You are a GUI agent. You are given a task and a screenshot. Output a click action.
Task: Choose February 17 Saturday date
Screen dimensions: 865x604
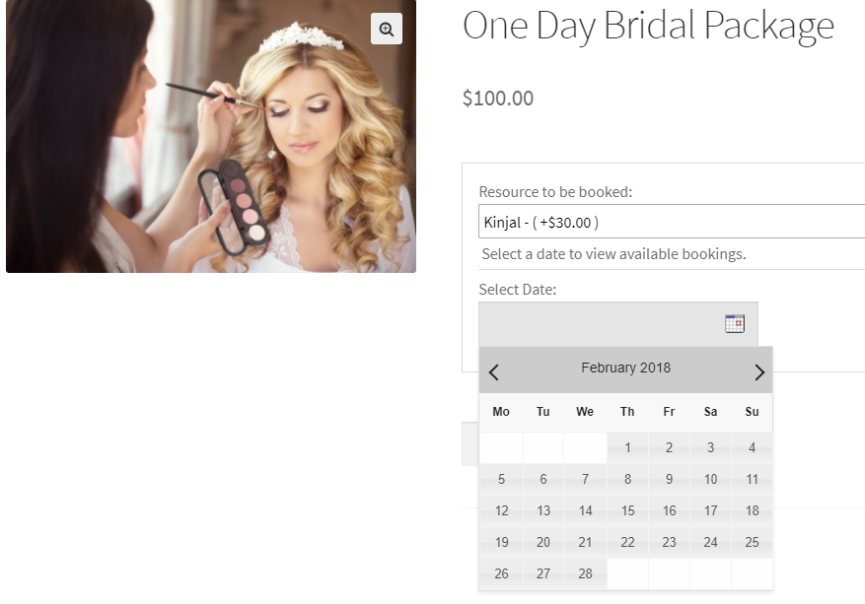pyautogui.click(x=710, y=511)
